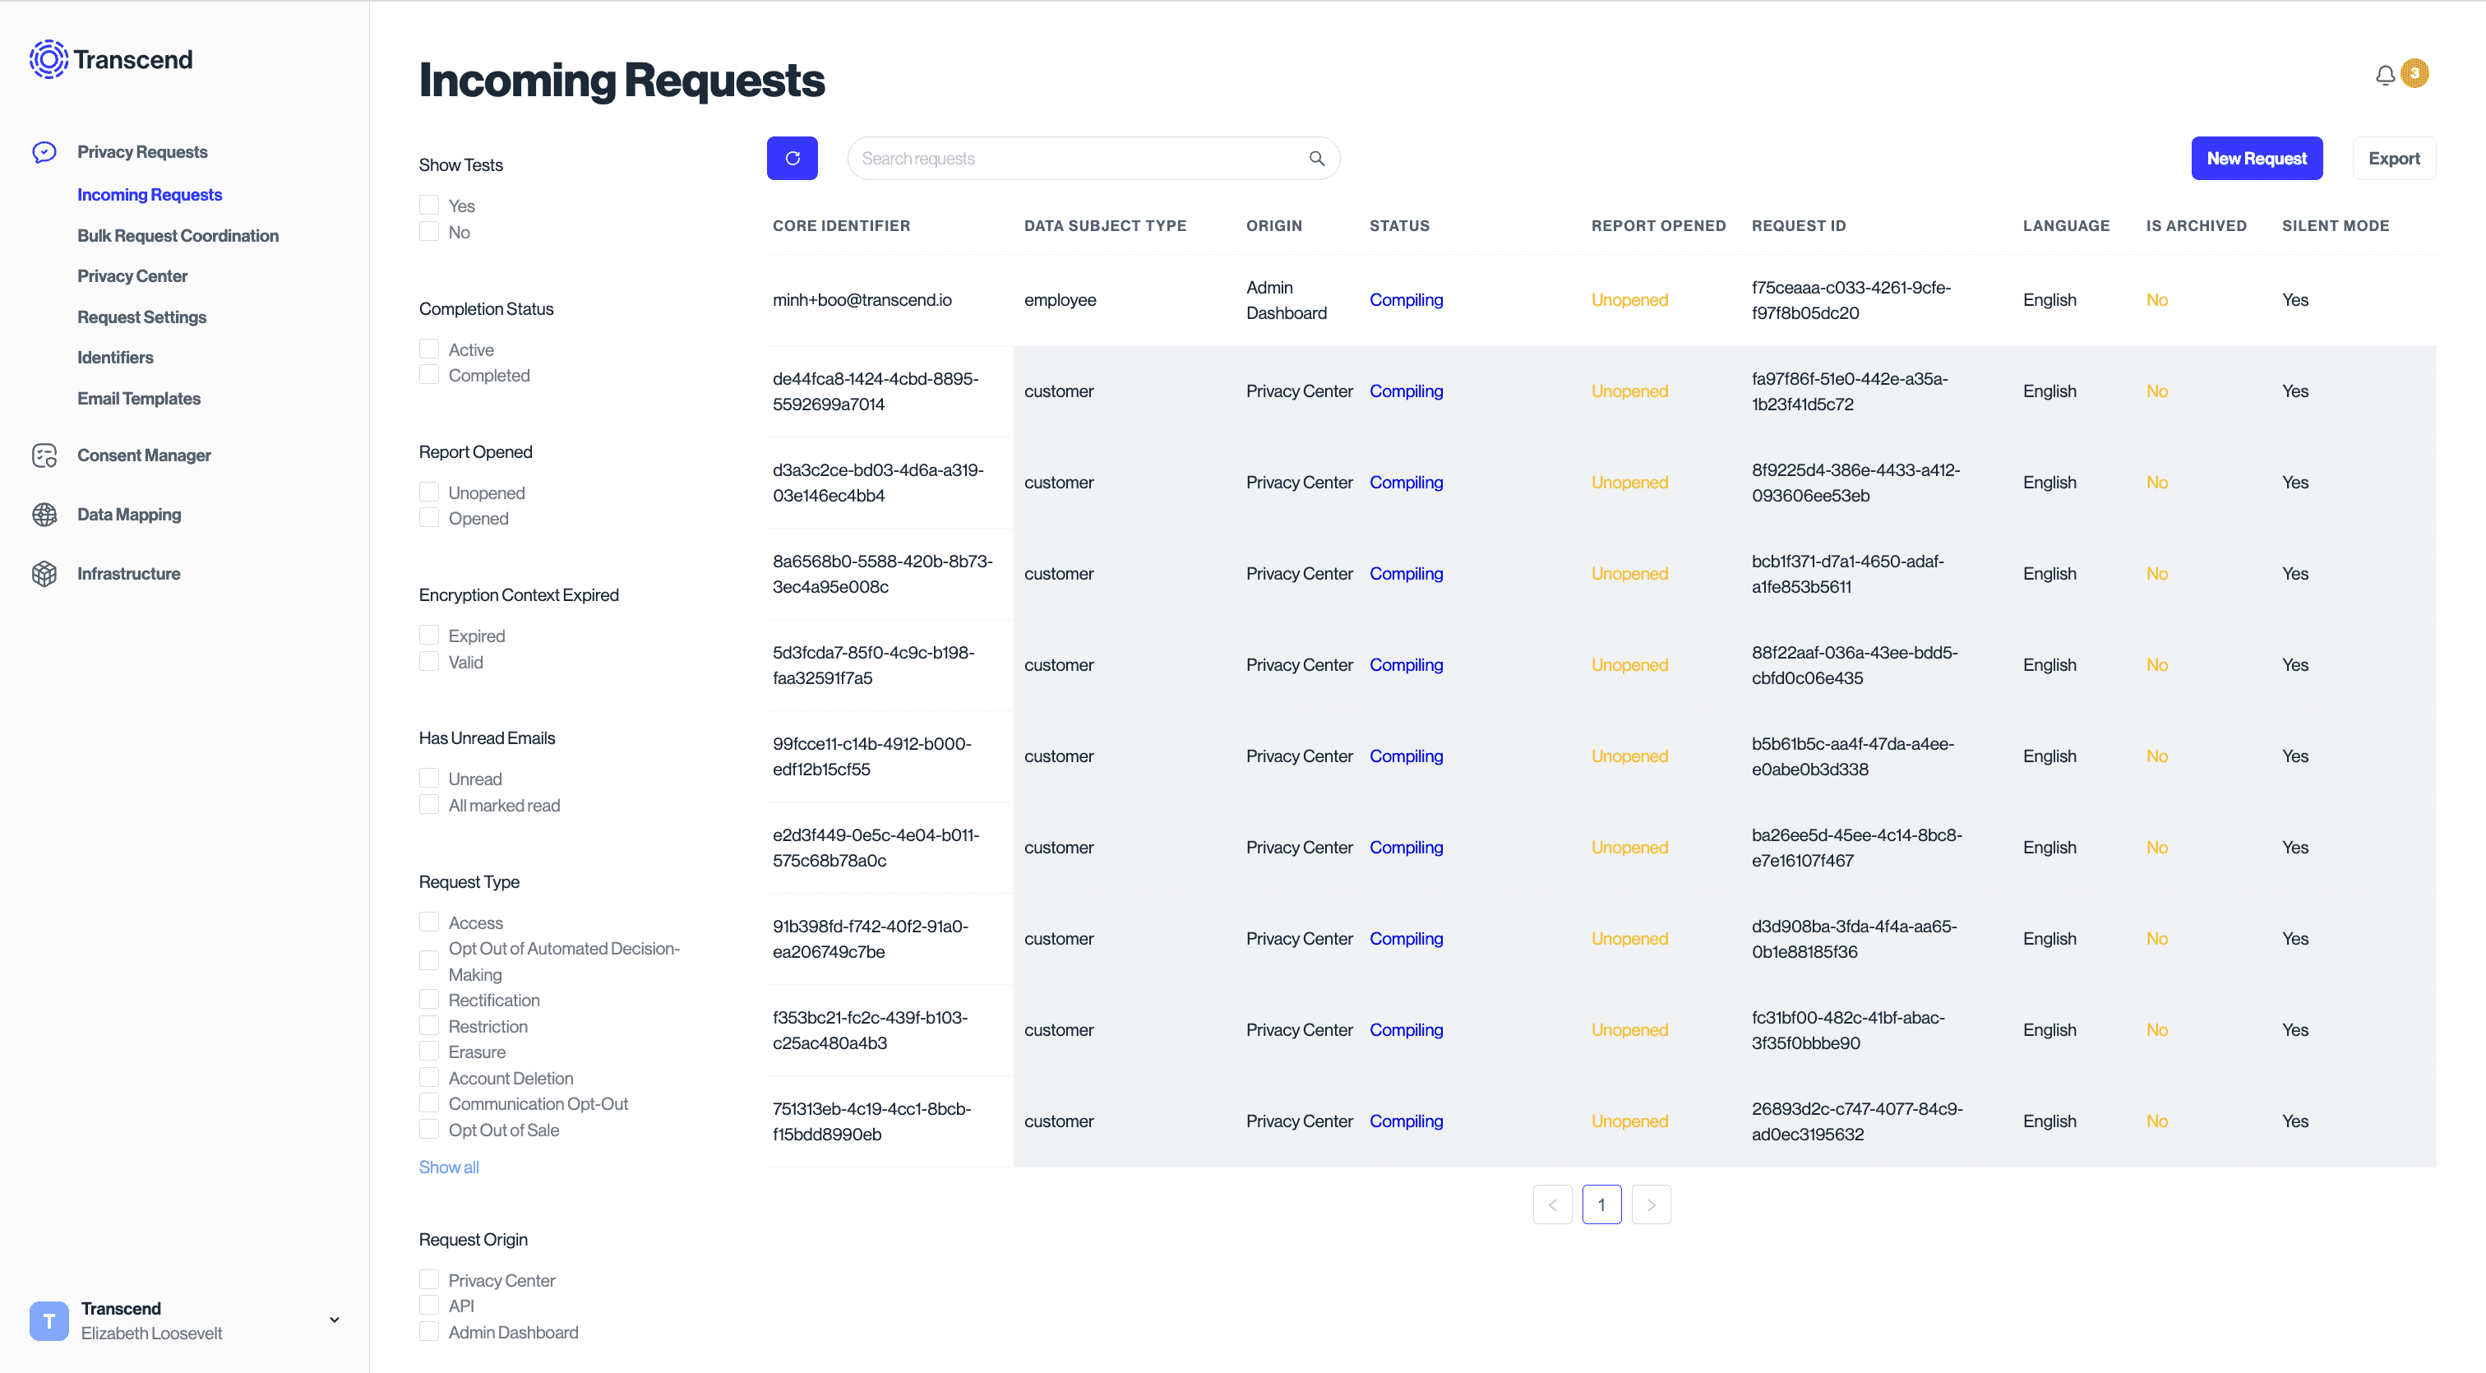Click the Infrastructure cube icon
Viewport: 2486px width, 1373px height.
pos(44,574)
